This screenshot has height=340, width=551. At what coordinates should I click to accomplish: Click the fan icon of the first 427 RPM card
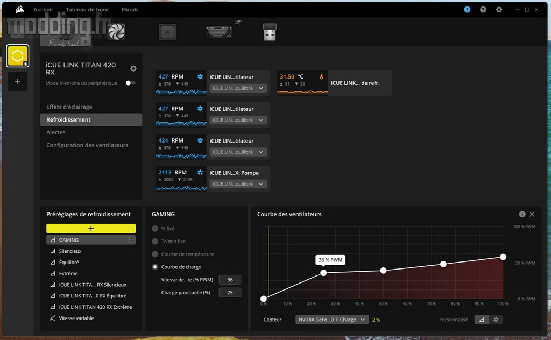[200, 76]
